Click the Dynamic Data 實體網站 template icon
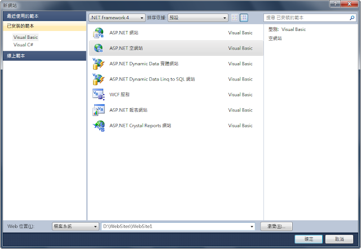 [x=98, y=64]
